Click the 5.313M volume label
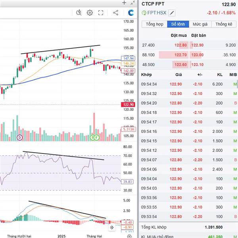Viewport: 238px width, 238px height. (129, 129)
